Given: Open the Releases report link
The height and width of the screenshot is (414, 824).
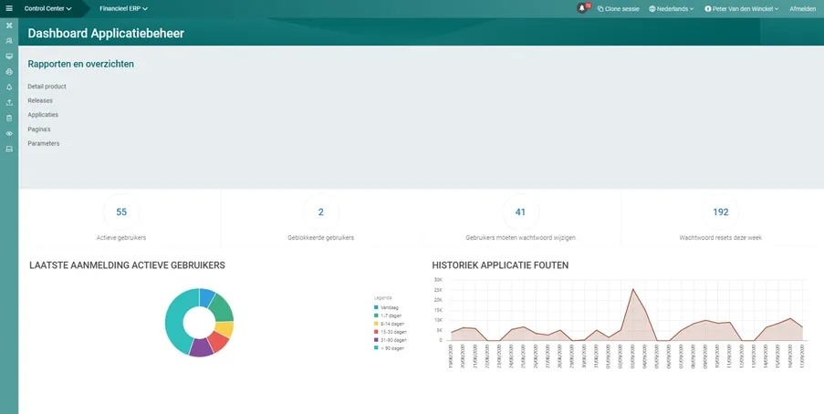Looking at the screenshot, I should pos(41,100).
